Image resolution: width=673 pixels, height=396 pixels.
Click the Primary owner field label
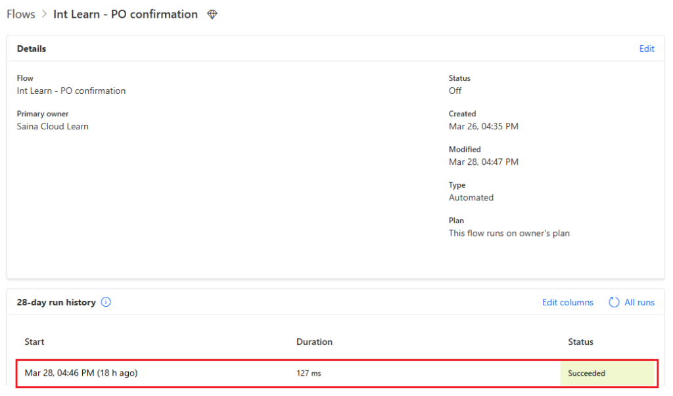pos(43,114)
